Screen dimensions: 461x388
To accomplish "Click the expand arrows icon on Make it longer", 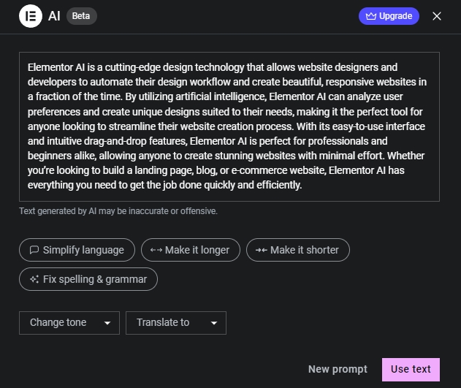I will [156, 250].
